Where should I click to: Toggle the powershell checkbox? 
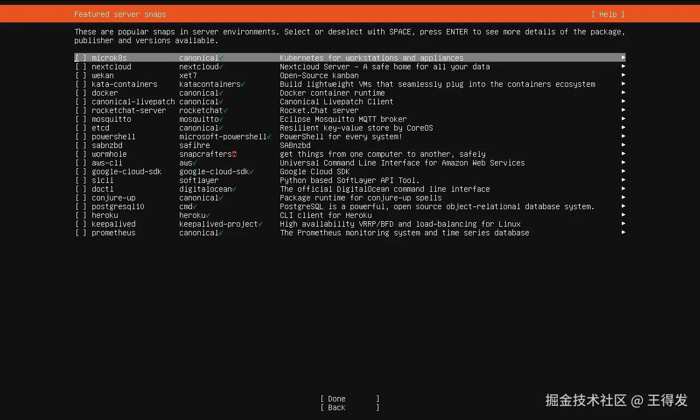[x=81, y=137]
